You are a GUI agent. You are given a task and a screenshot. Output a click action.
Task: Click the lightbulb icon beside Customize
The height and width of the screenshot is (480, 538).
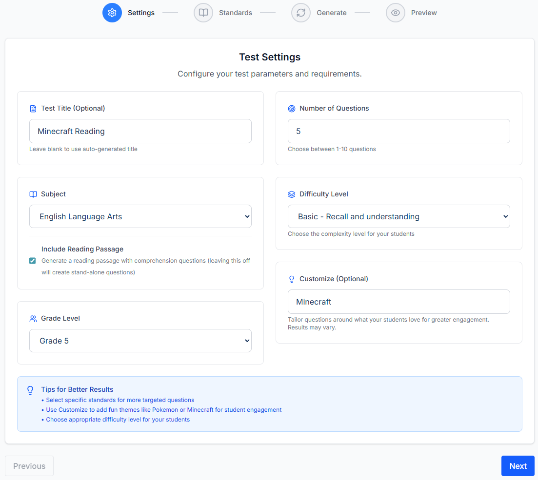pos(292,279)
